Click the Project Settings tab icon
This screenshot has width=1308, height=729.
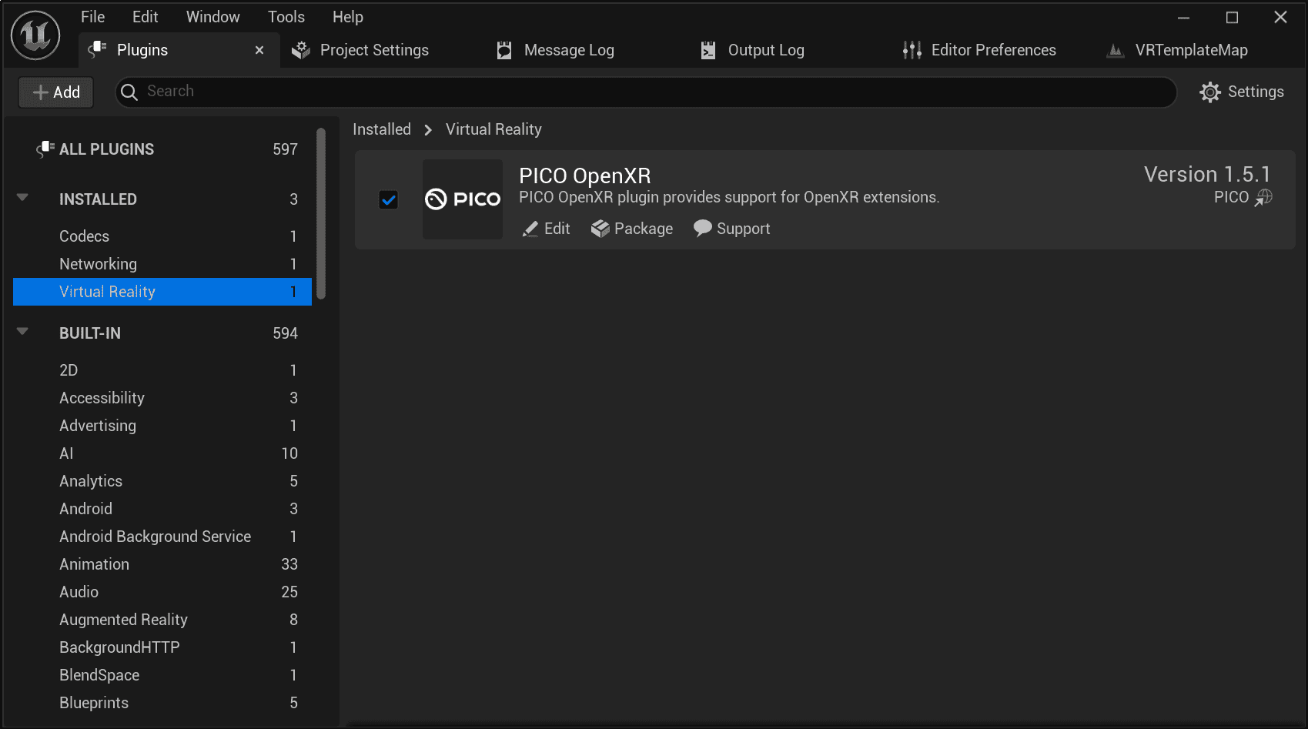299,49
